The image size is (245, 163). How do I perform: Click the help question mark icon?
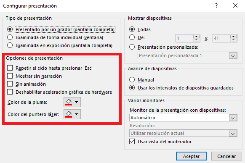coord(216,6)
